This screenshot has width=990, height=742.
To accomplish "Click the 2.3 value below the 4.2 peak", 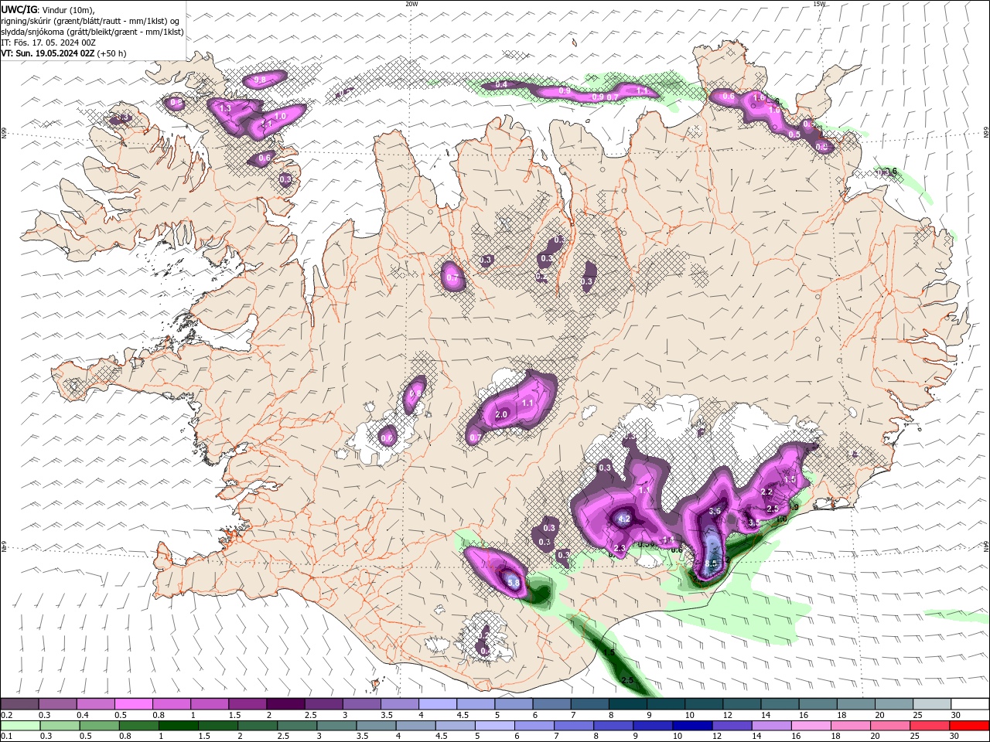I will click(619, 549).
